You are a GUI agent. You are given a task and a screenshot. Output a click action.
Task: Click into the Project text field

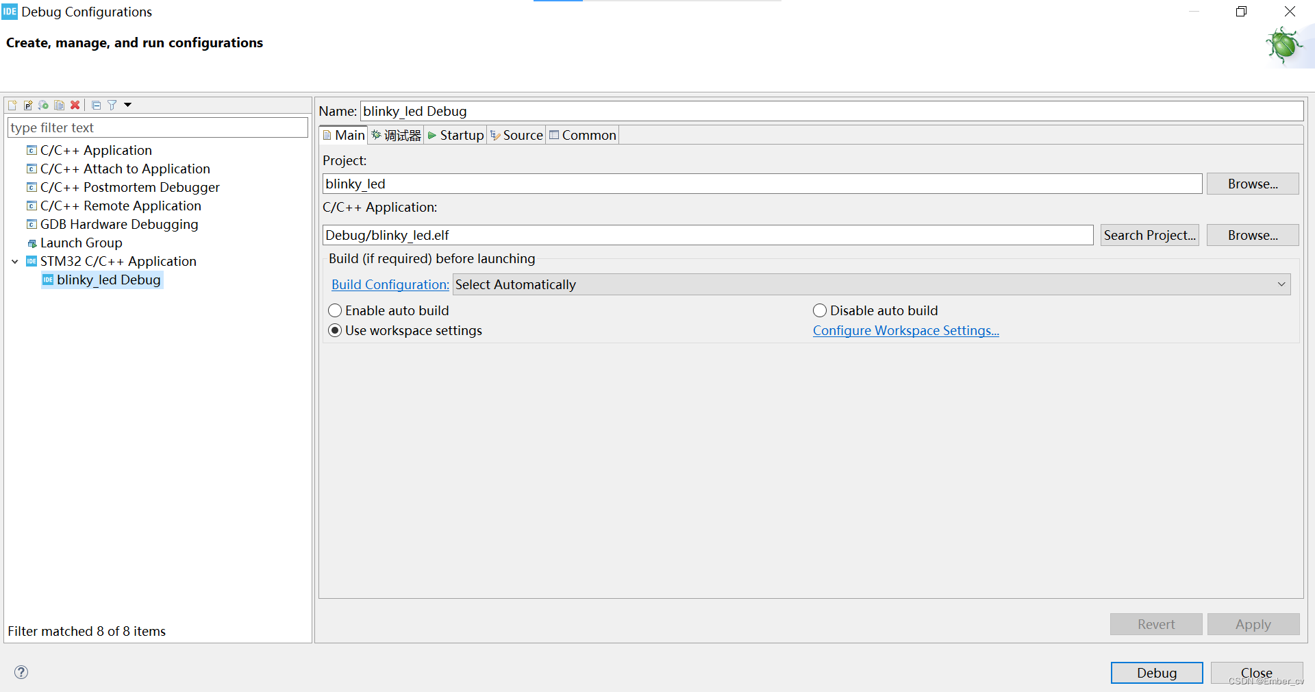pos(762,184)
